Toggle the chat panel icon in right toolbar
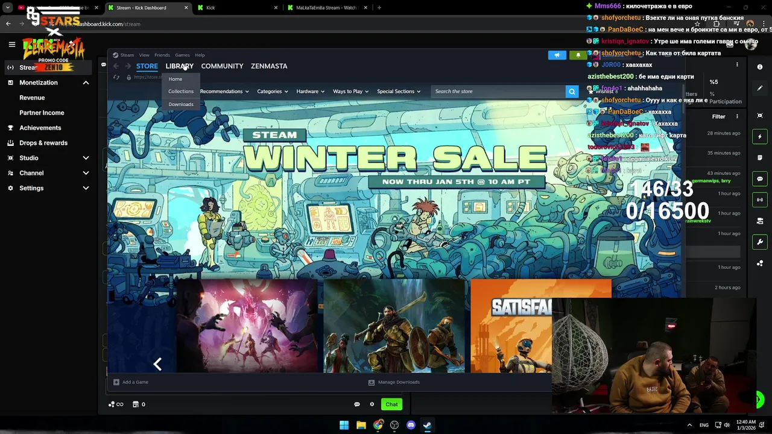The width and height of the screenshot is (772, 434). coord(760,179)
